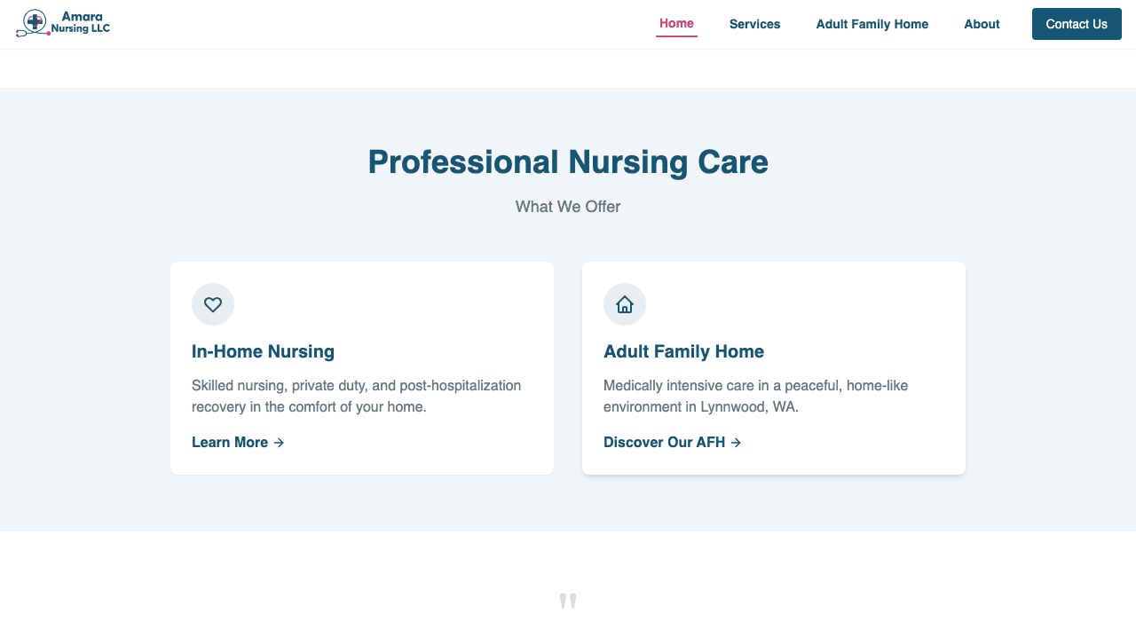Click the quotation mark icon below the cards

pos(568,601)
